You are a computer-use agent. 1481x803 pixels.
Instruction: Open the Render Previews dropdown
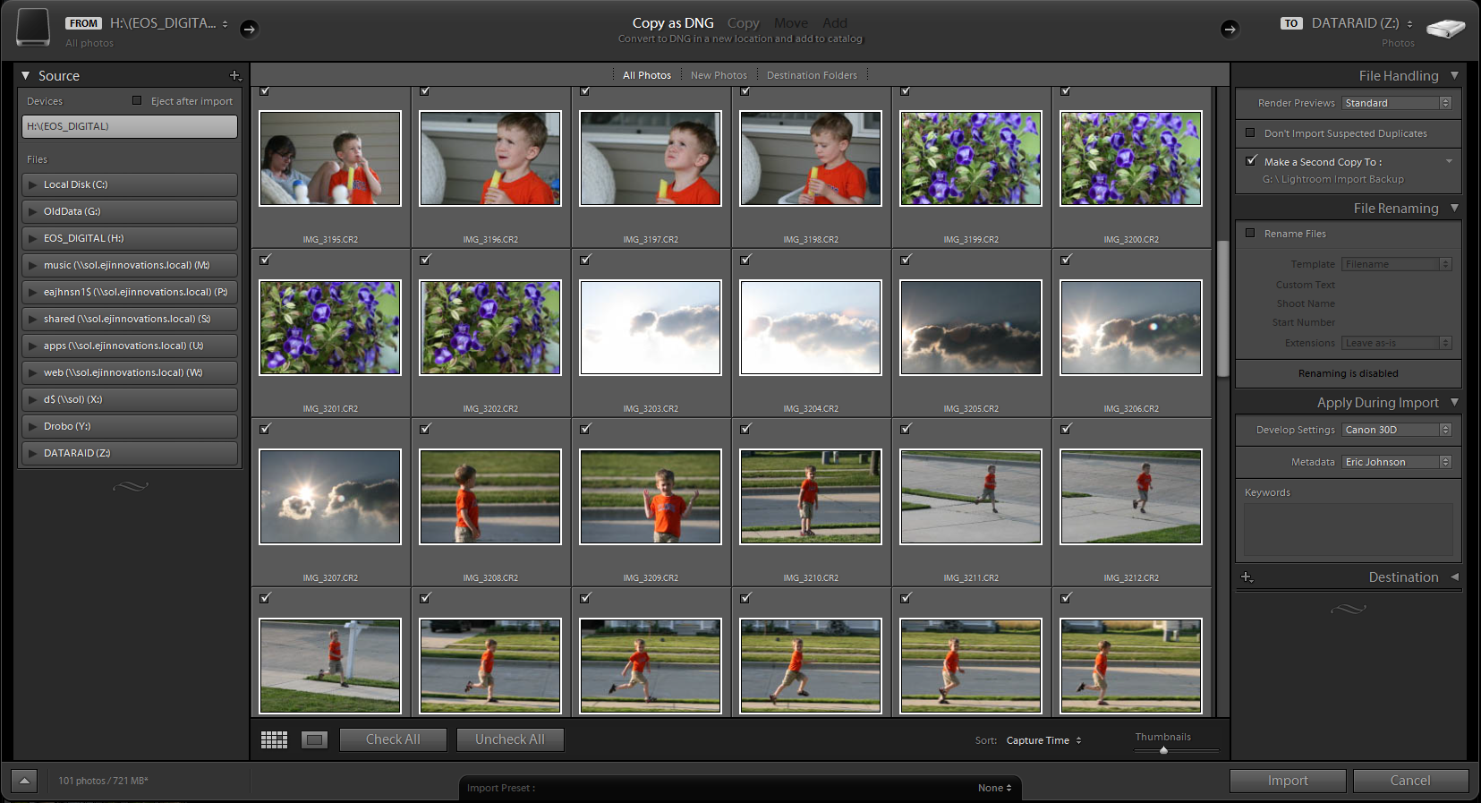click(x=1396, y=103)
